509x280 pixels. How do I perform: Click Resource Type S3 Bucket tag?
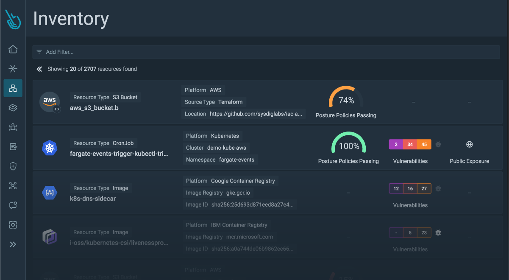[105, 97]
